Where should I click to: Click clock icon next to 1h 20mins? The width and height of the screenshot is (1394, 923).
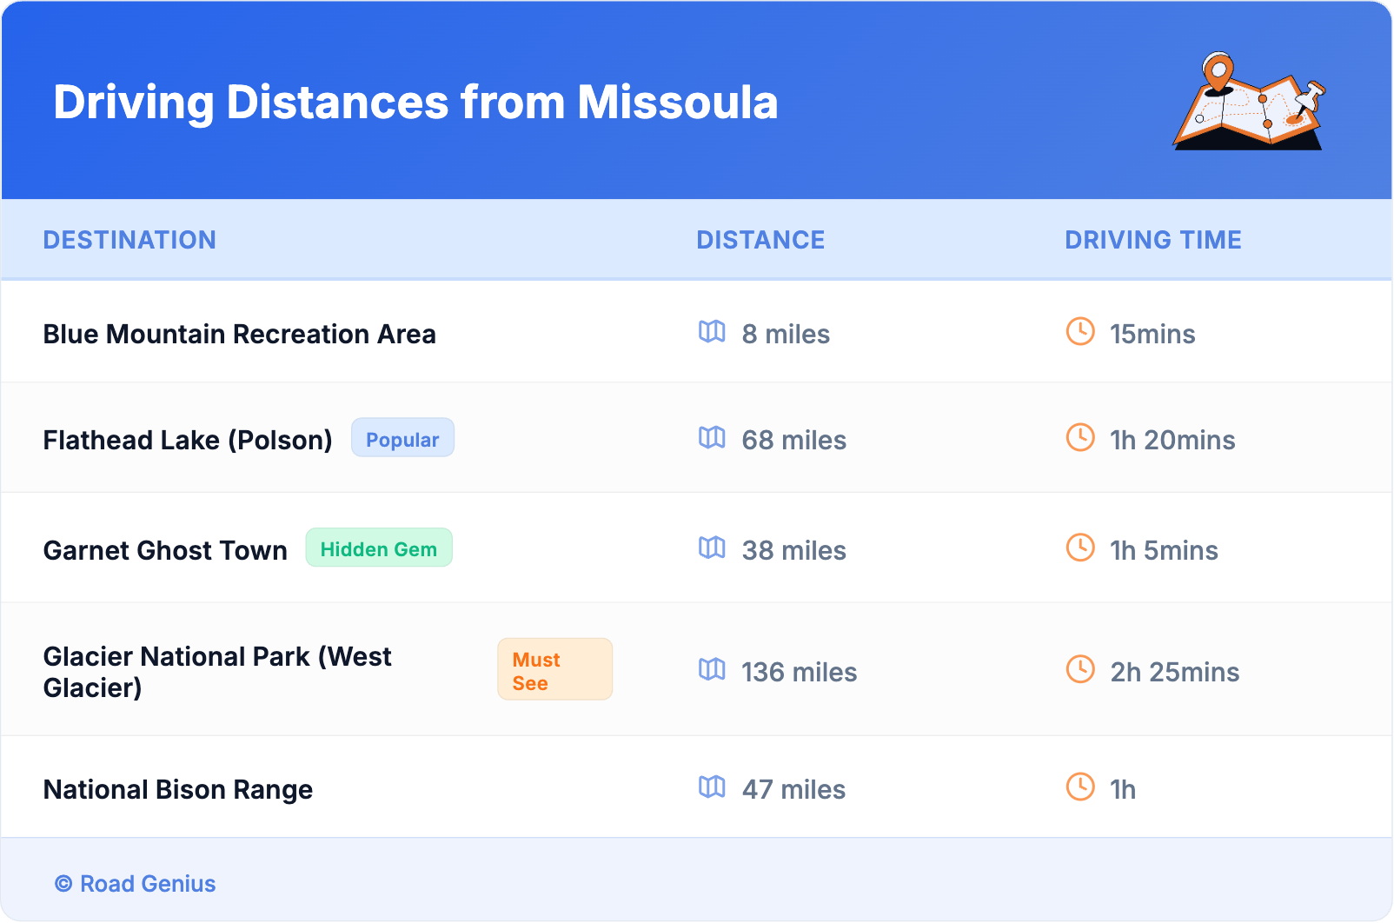pyautogui.click(x=1080, y=437)
